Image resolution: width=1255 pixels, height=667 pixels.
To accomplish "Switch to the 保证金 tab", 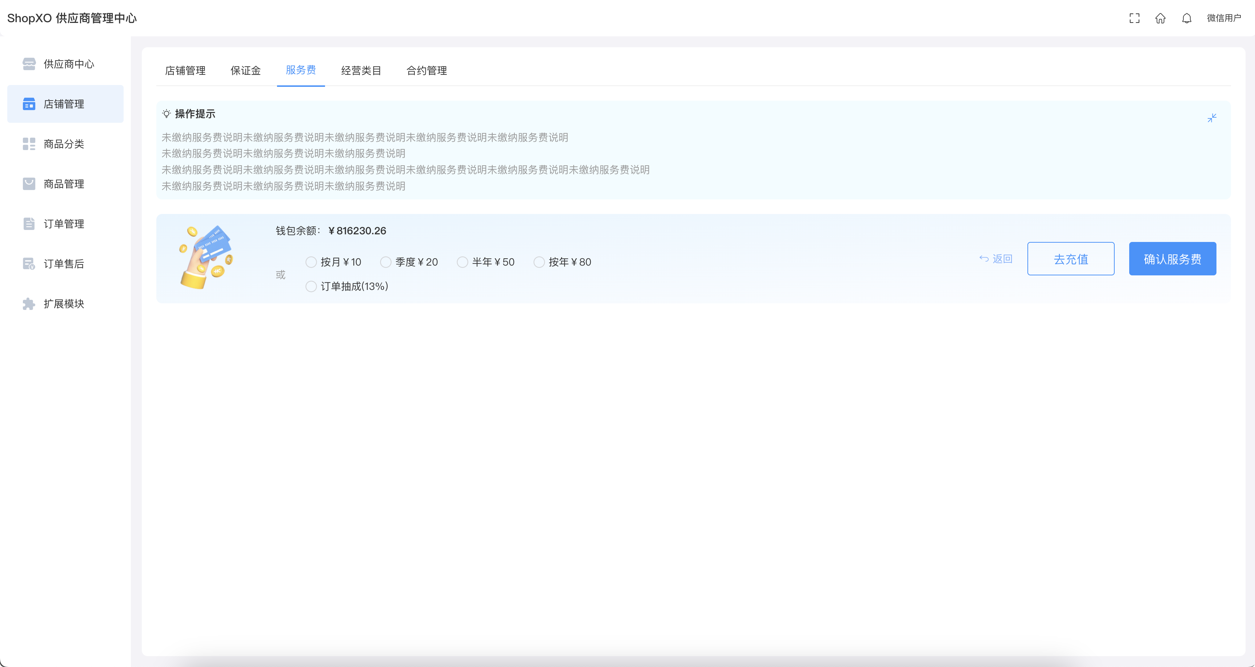I will 245,70.
